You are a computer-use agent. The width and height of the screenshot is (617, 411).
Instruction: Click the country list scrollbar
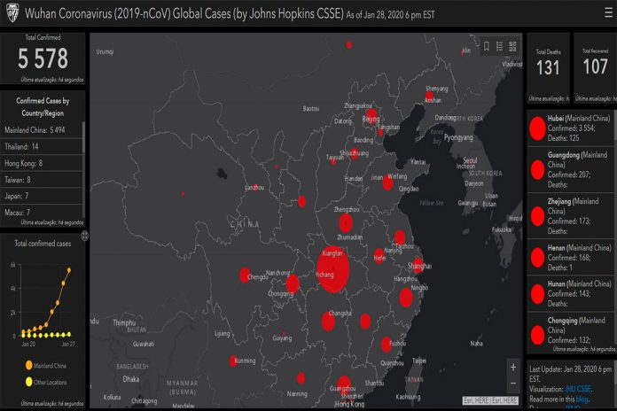click(x=83, y=137)
